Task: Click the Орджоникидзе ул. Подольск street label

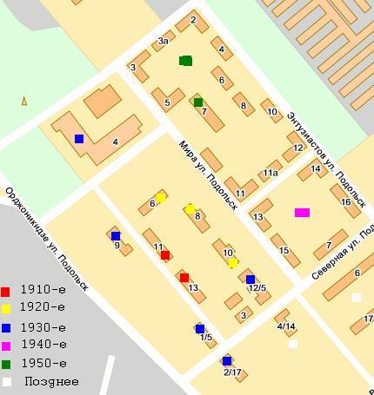Action: (46, 239)
